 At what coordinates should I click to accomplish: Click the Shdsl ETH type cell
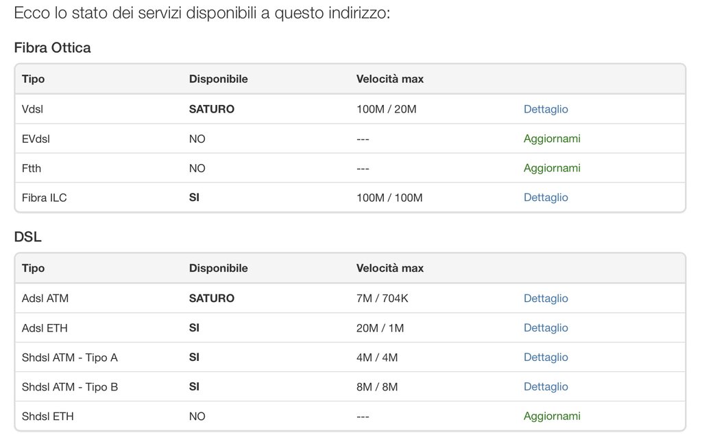point(47,417)
